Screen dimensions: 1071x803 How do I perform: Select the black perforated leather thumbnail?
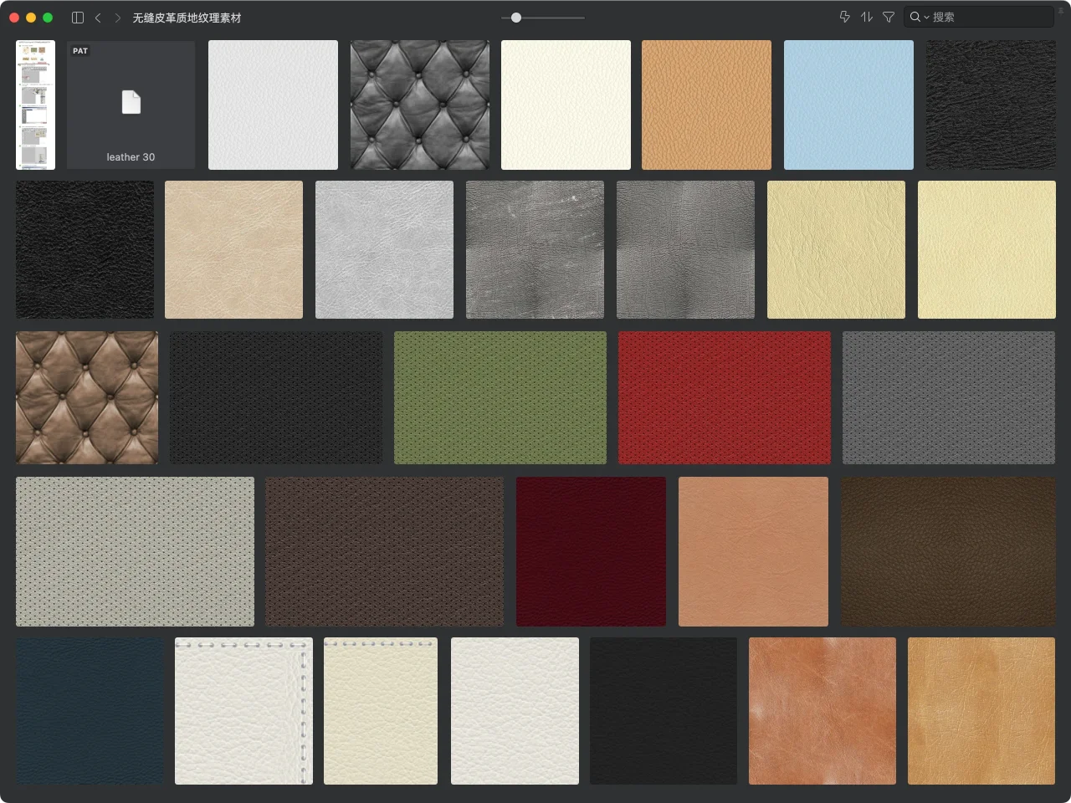point(276,397)
